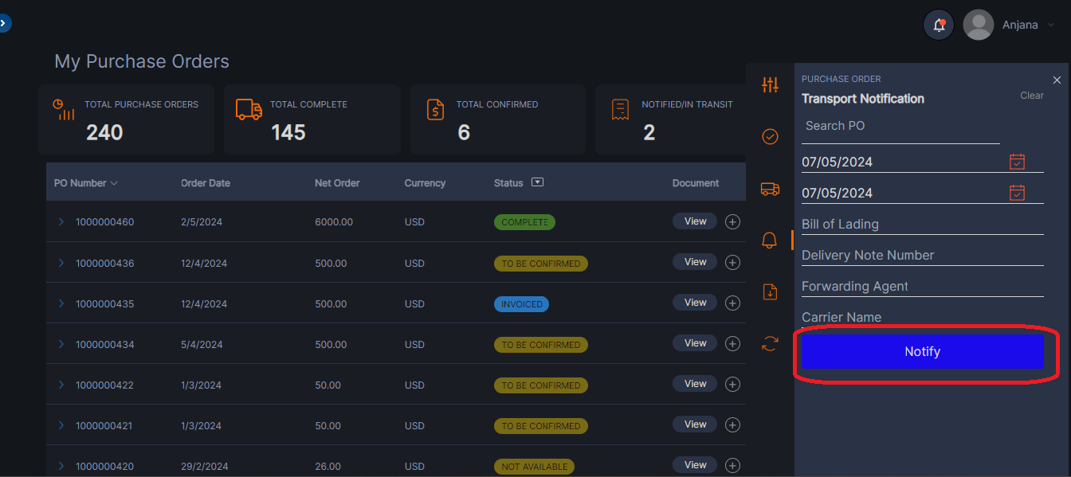Click the refresh sync sidebar icon
Viewport: 1071px width, 477px height.
[770, 343]
